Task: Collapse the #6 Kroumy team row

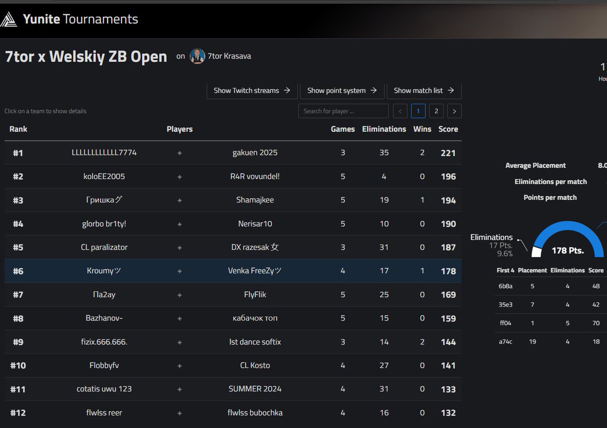Action: coord(233,271)
